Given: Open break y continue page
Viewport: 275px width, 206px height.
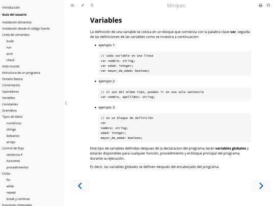Looking at the screenshot, I should coord(18,199).
